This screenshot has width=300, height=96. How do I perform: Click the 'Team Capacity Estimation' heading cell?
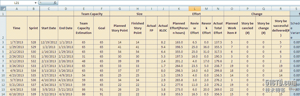click(x=84, y=28)
